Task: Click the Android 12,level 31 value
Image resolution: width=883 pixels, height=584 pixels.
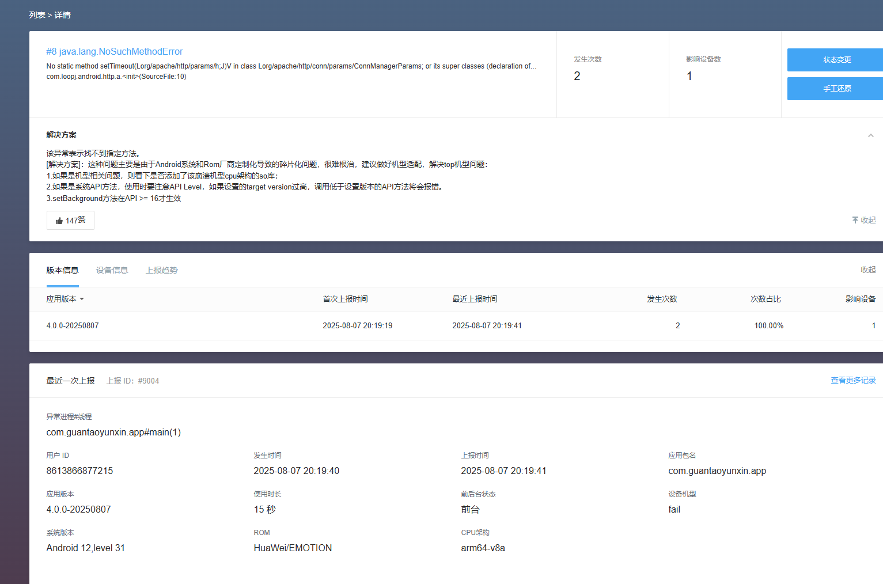Action: click(x=86, y=548)
